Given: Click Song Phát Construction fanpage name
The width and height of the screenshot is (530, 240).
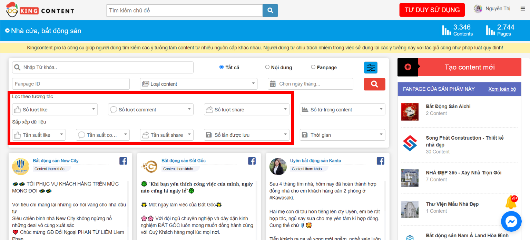Looking at the screenshot, I should 465,141.
